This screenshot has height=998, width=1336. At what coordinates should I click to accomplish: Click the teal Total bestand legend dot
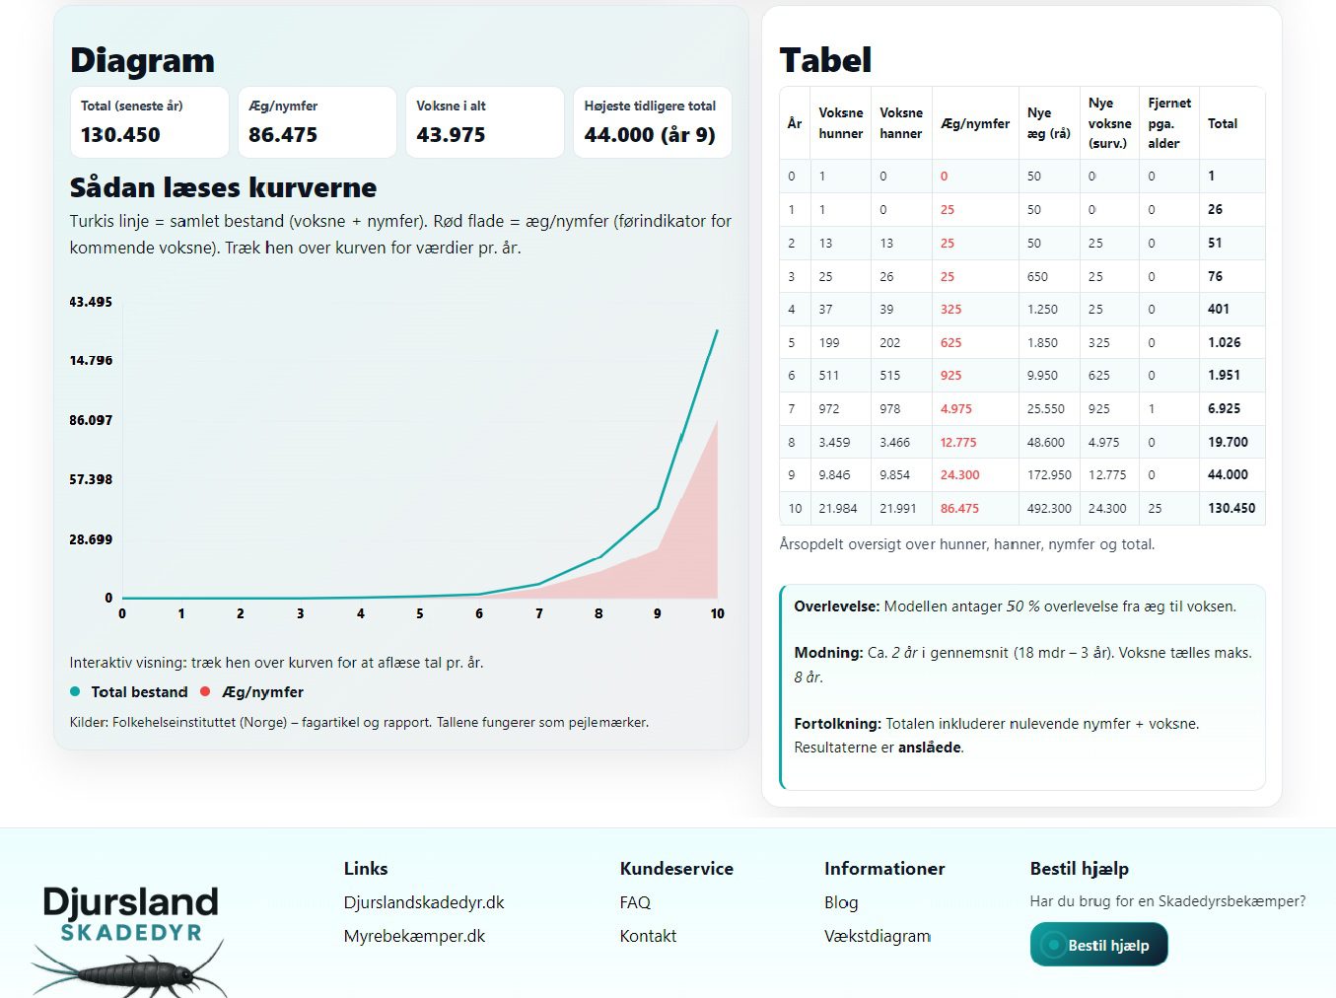[x=75, y=692]
